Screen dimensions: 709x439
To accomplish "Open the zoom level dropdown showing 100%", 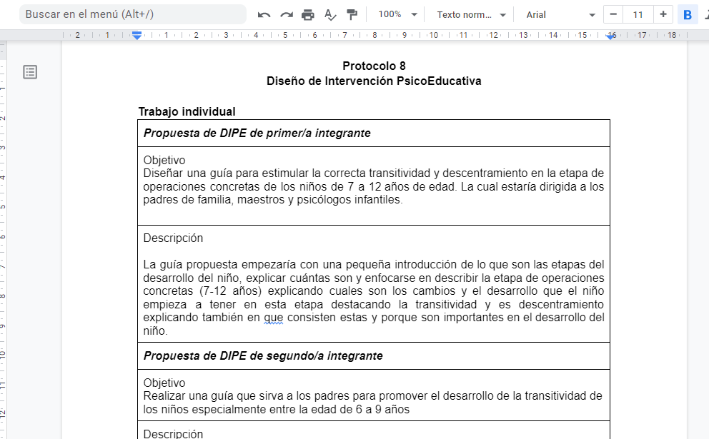I will (x=397, y=14).
